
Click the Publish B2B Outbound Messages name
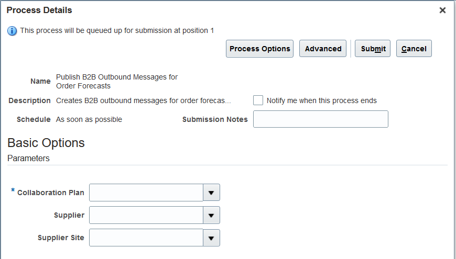tap(117, 81)
